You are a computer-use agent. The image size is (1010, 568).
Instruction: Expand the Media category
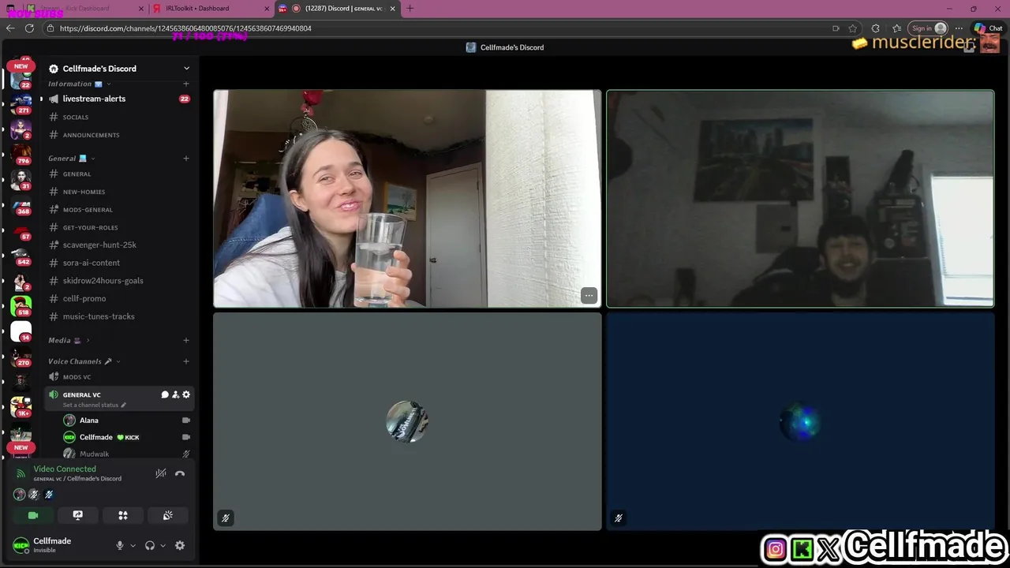69,341
